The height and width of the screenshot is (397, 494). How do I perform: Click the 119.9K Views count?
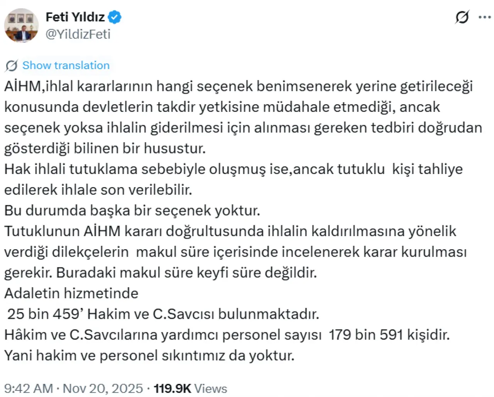tap(190, 388)
